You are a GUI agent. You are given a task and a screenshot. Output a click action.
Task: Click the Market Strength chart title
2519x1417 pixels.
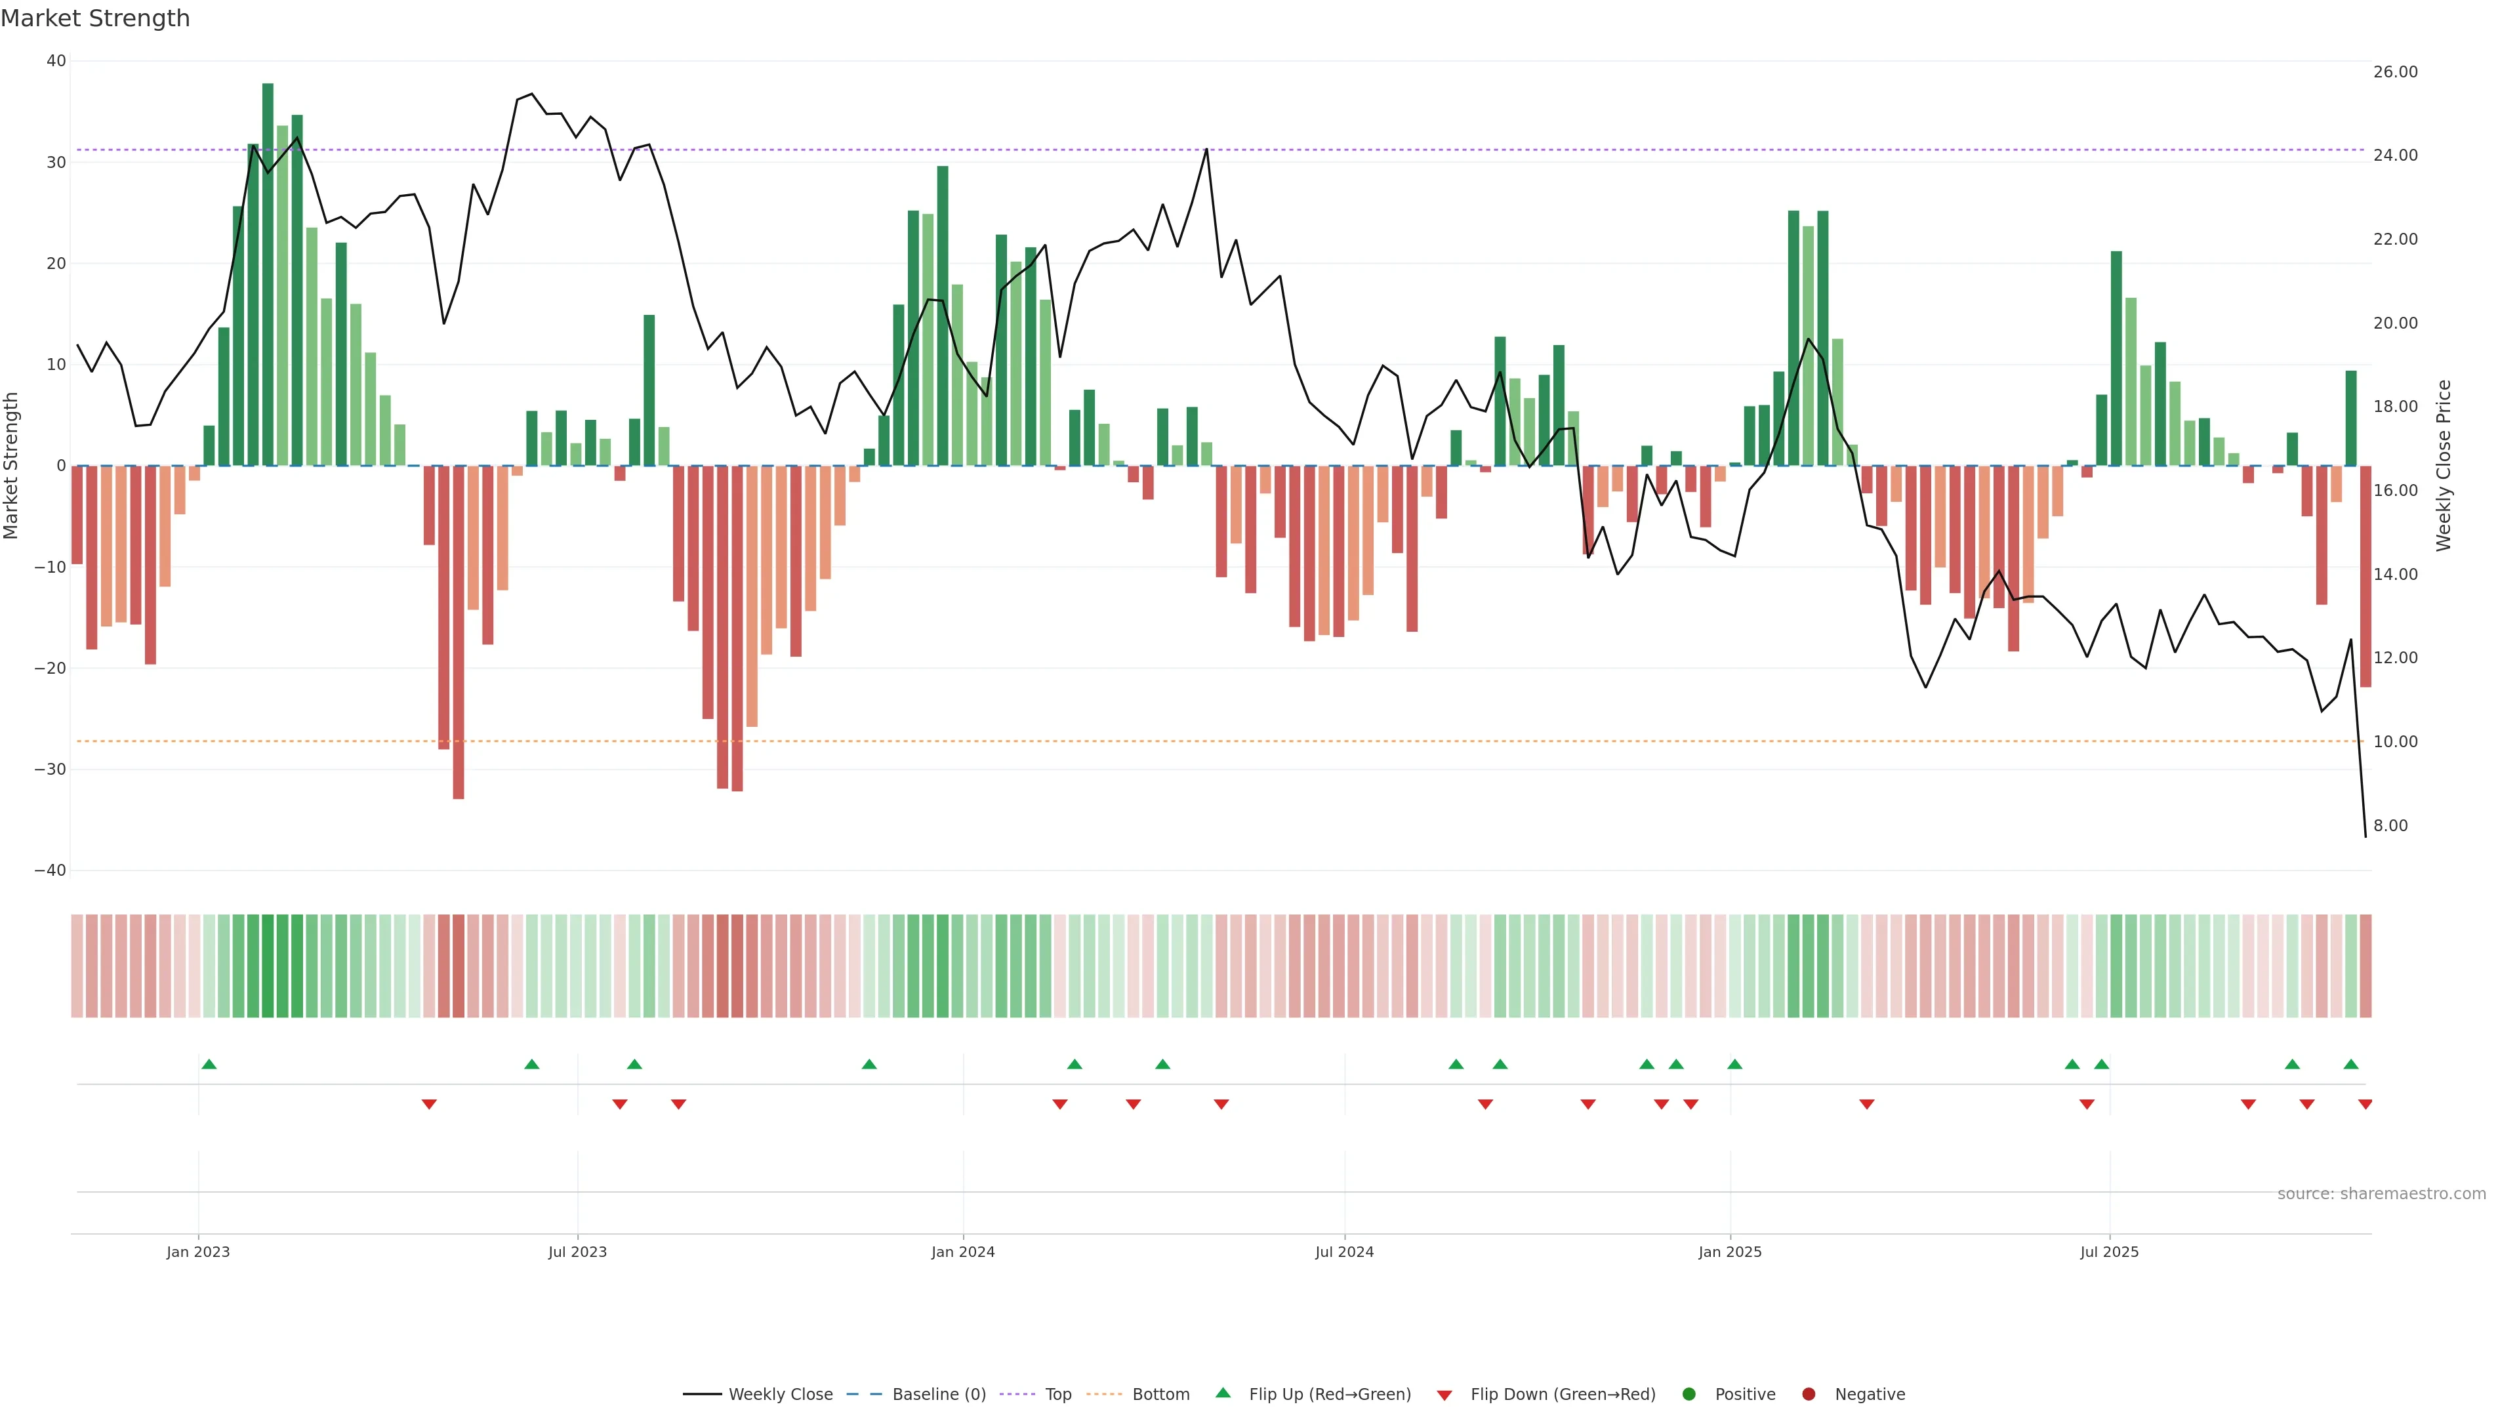(95, 18)
